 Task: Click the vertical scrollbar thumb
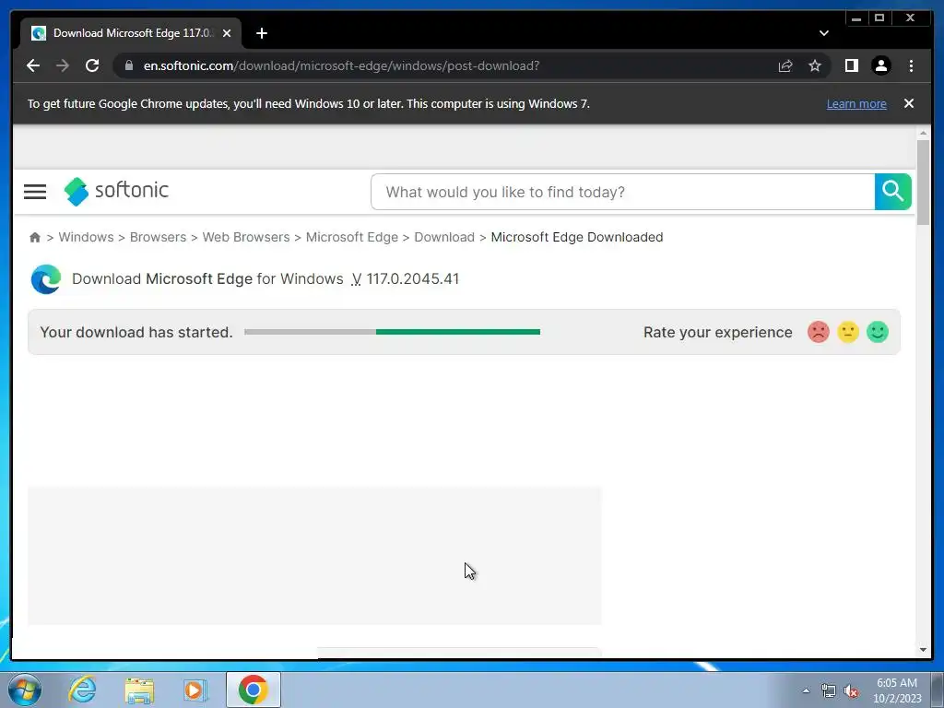(x=923, y=183)
